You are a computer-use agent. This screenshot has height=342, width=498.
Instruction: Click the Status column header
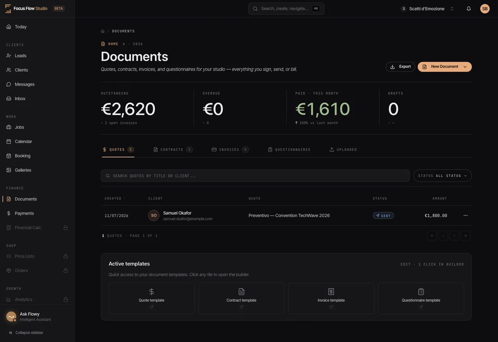click(x=380, y=199)
